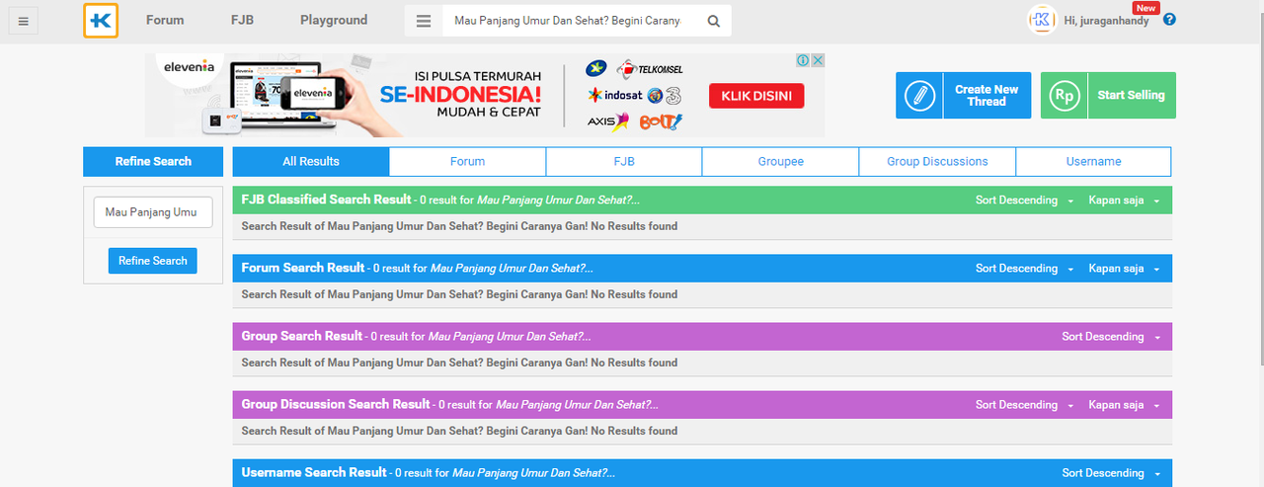The height and width of the screenshot is (487, 1264).
Task: Click the search magnifier icon
Action: (x=714, y=21)
